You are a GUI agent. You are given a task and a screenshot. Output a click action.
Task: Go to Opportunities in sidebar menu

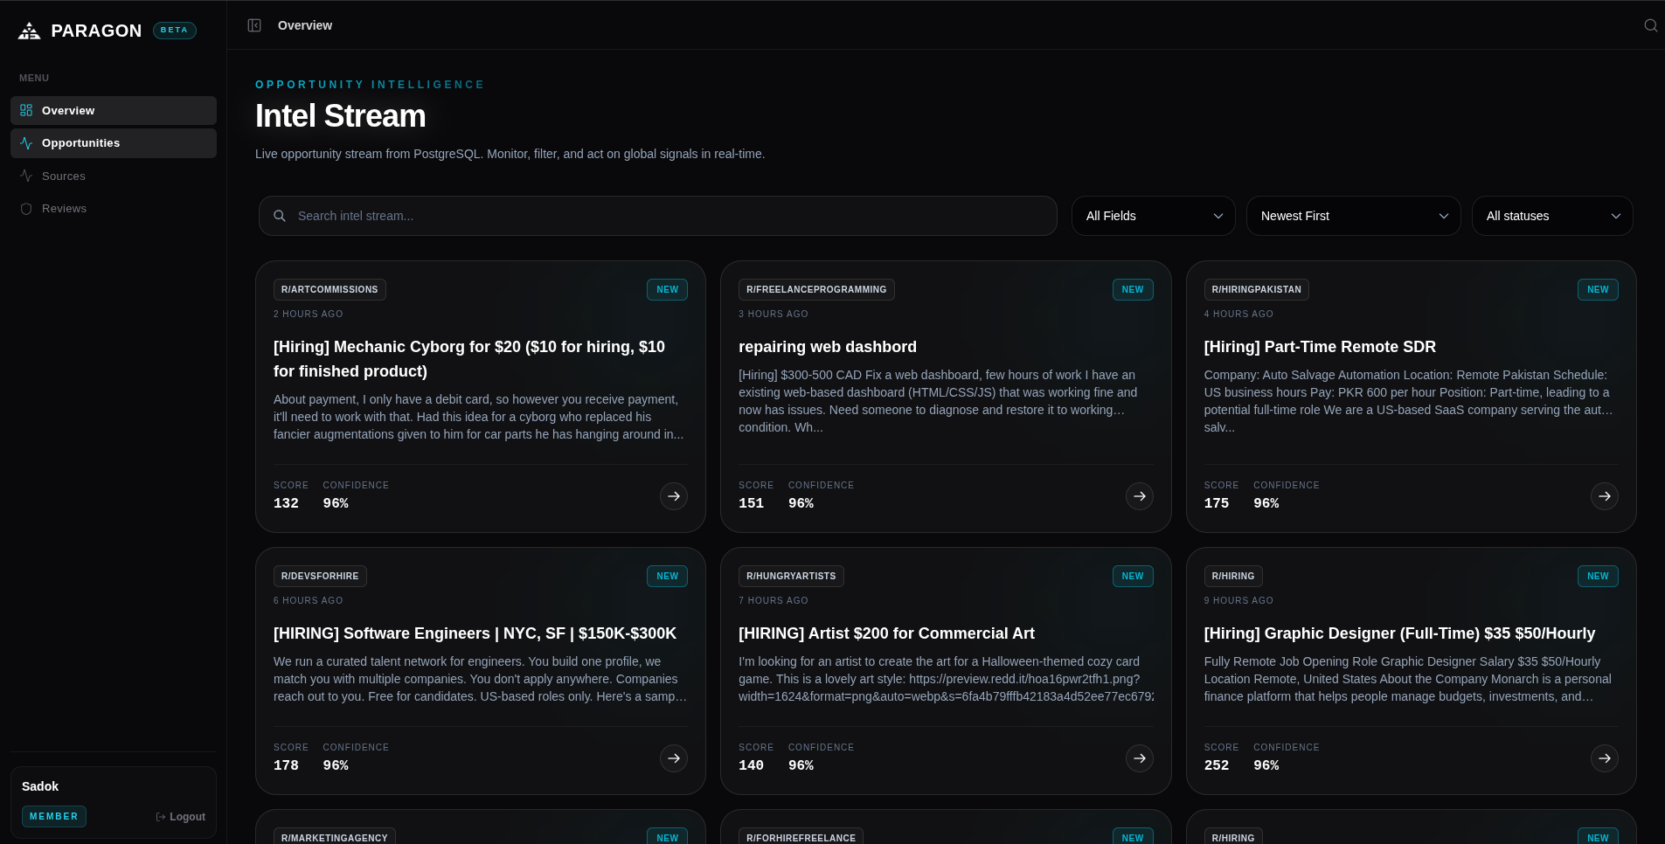pyautogui.click(x=114, y=143)
